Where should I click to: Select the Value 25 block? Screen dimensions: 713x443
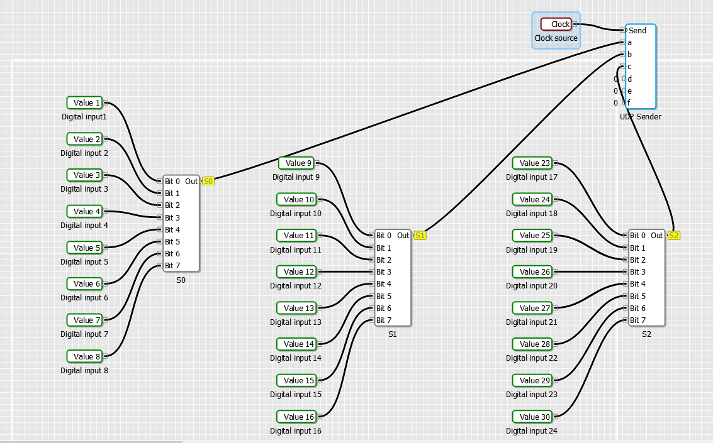[x=532, y=235]
